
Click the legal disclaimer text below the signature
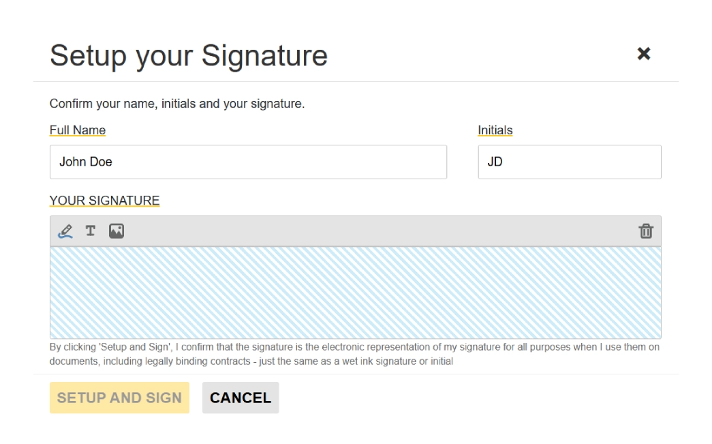pyautogui.click(x=354, y=354)
